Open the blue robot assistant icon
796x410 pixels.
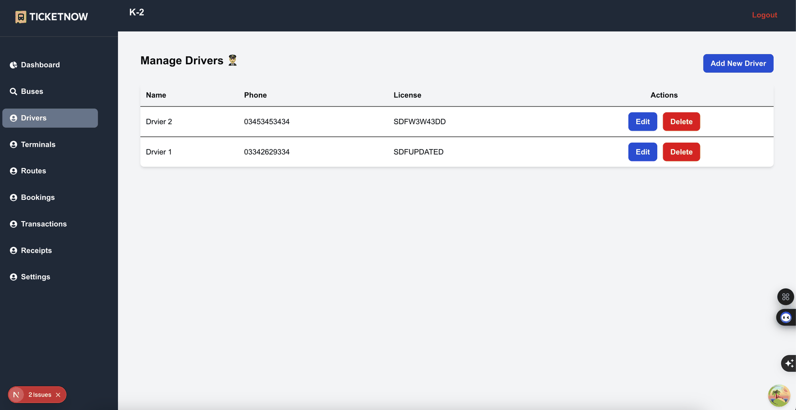pos(786,318)
